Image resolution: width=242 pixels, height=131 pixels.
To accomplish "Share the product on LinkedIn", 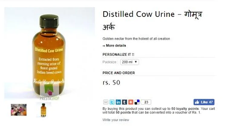I will [x=118, y=102].
